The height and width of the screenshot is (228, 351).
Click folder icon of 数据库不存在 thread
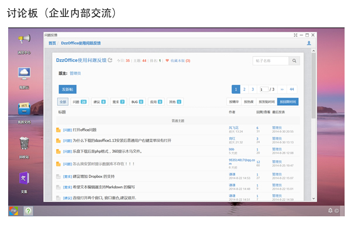pyautogui.click(x=58, y=164)
